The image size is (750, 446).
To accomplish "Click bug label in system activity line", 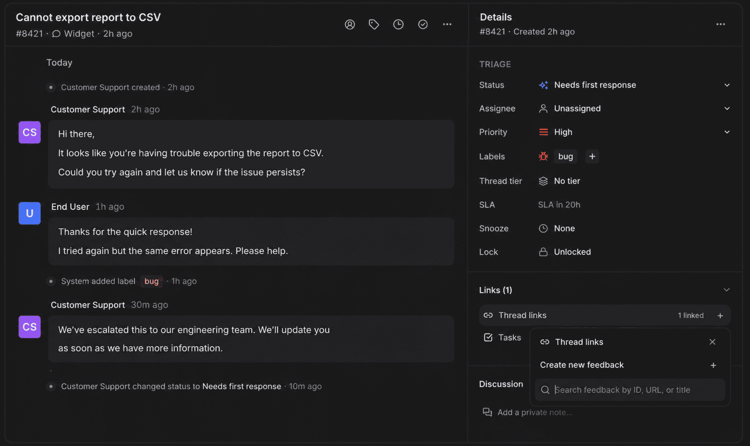I will (152, 281).
